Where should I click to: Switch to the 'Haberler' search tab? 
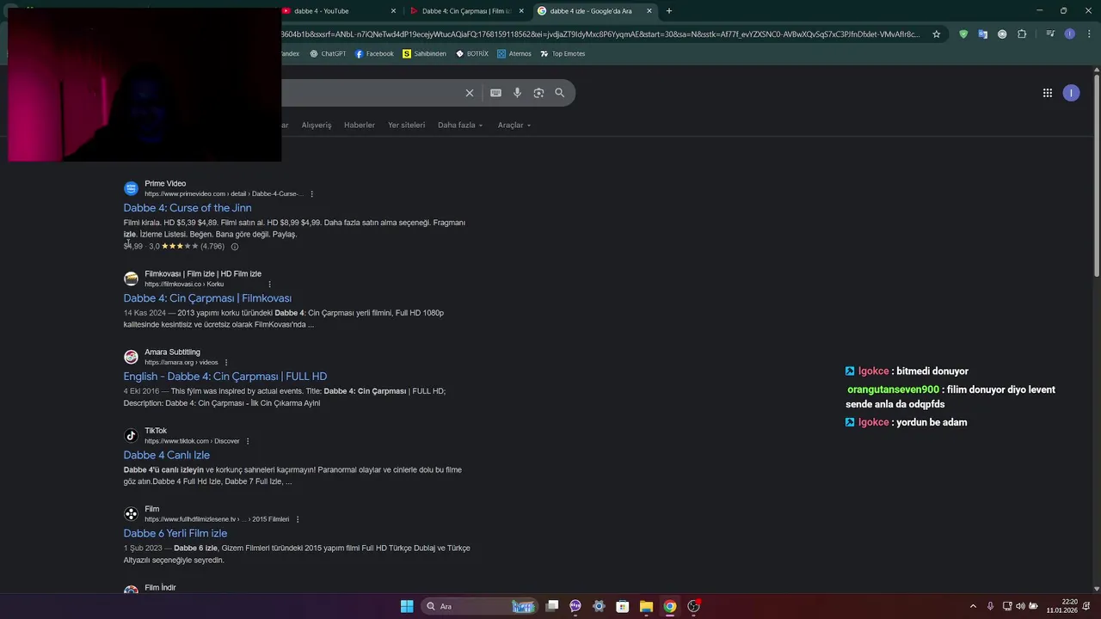(x=360, y=126)
